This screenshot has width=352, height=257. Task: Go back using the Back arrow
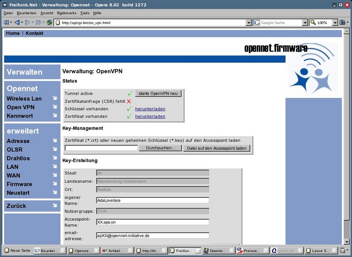[17, 22]
